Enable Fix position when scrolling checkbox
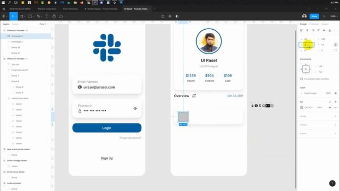 (x=301, y=79)
